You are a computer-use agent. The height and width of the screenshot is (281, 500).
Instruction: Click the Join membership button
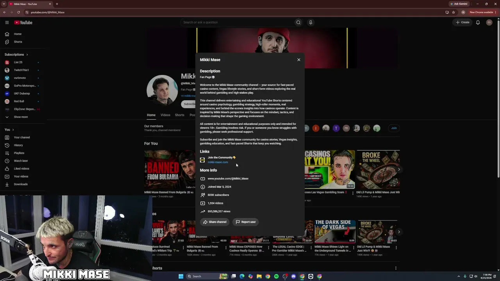(394, 128)
